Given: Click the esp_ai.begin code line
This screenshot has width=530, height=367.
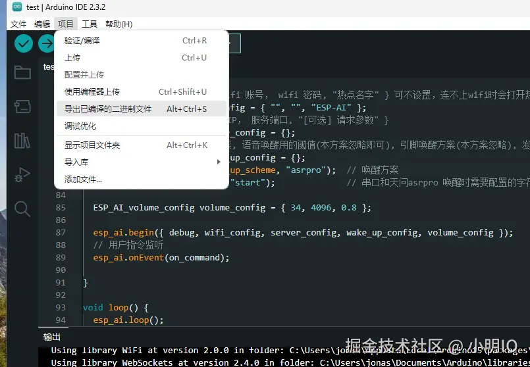Looking at the screenshot, I should tap(303, 233).
